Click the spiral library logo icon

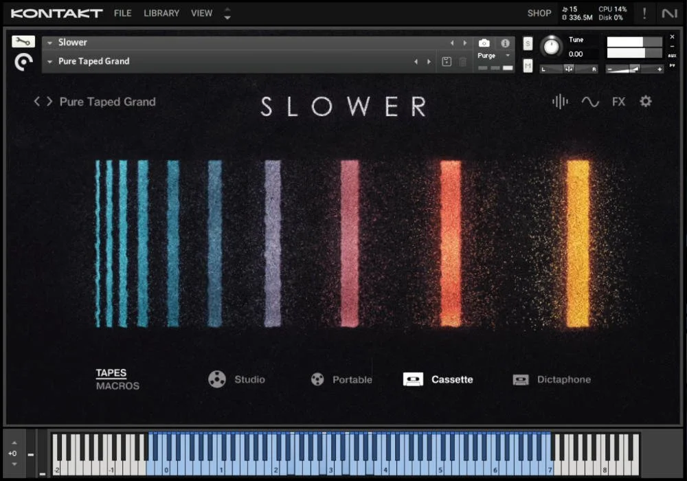[23, 63]
